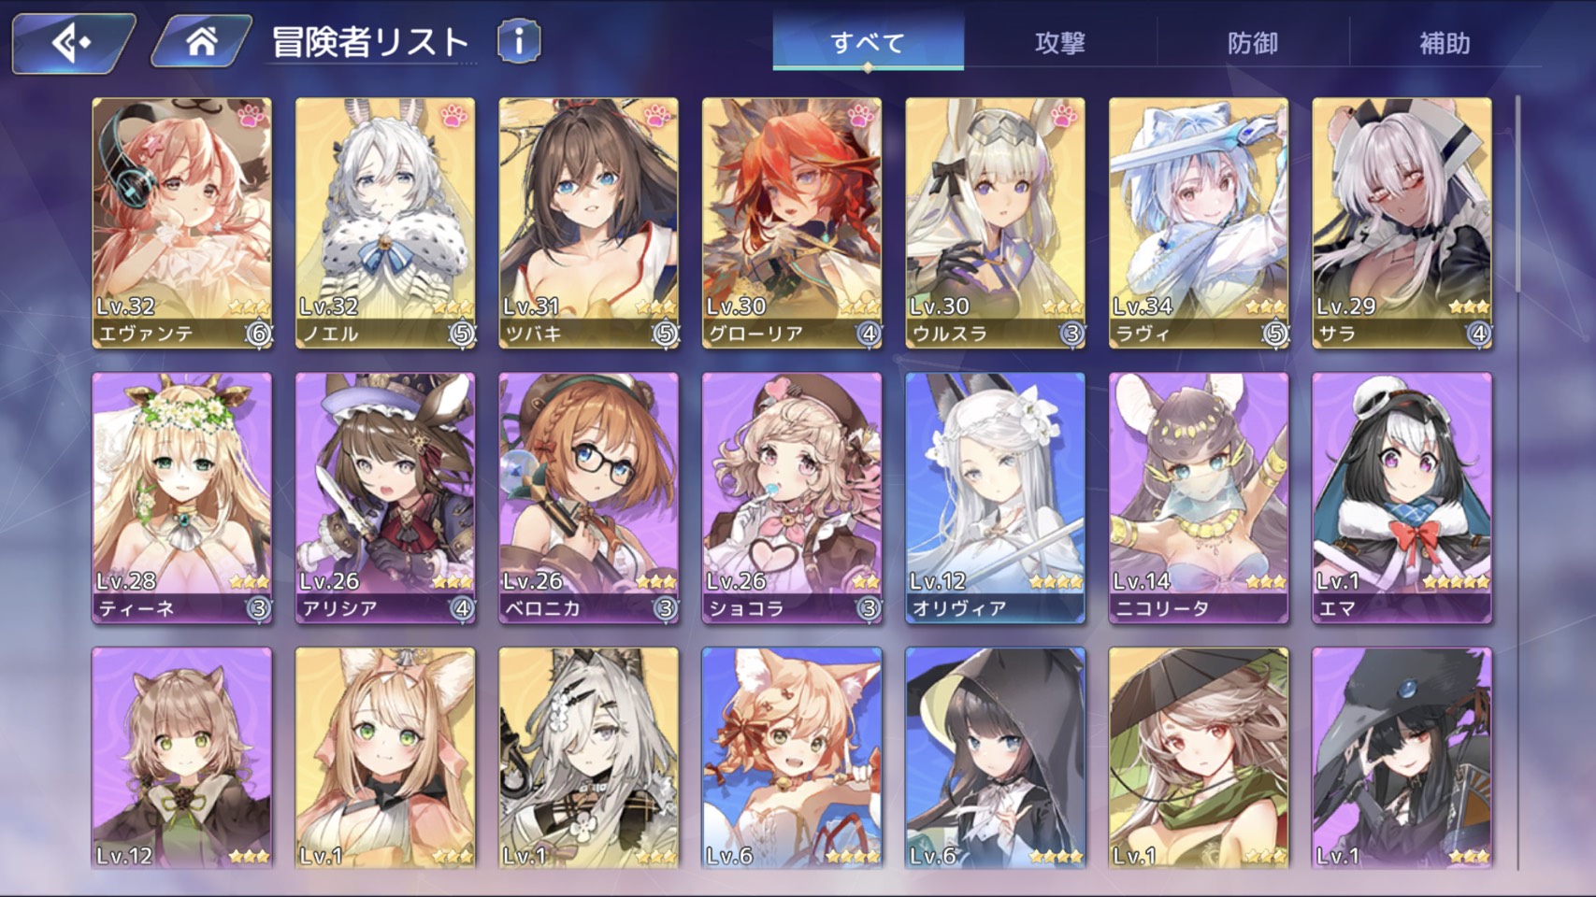Click the paw badge on ウルスラ card
1596x897 pixels.
click(x=1064, y=118)
